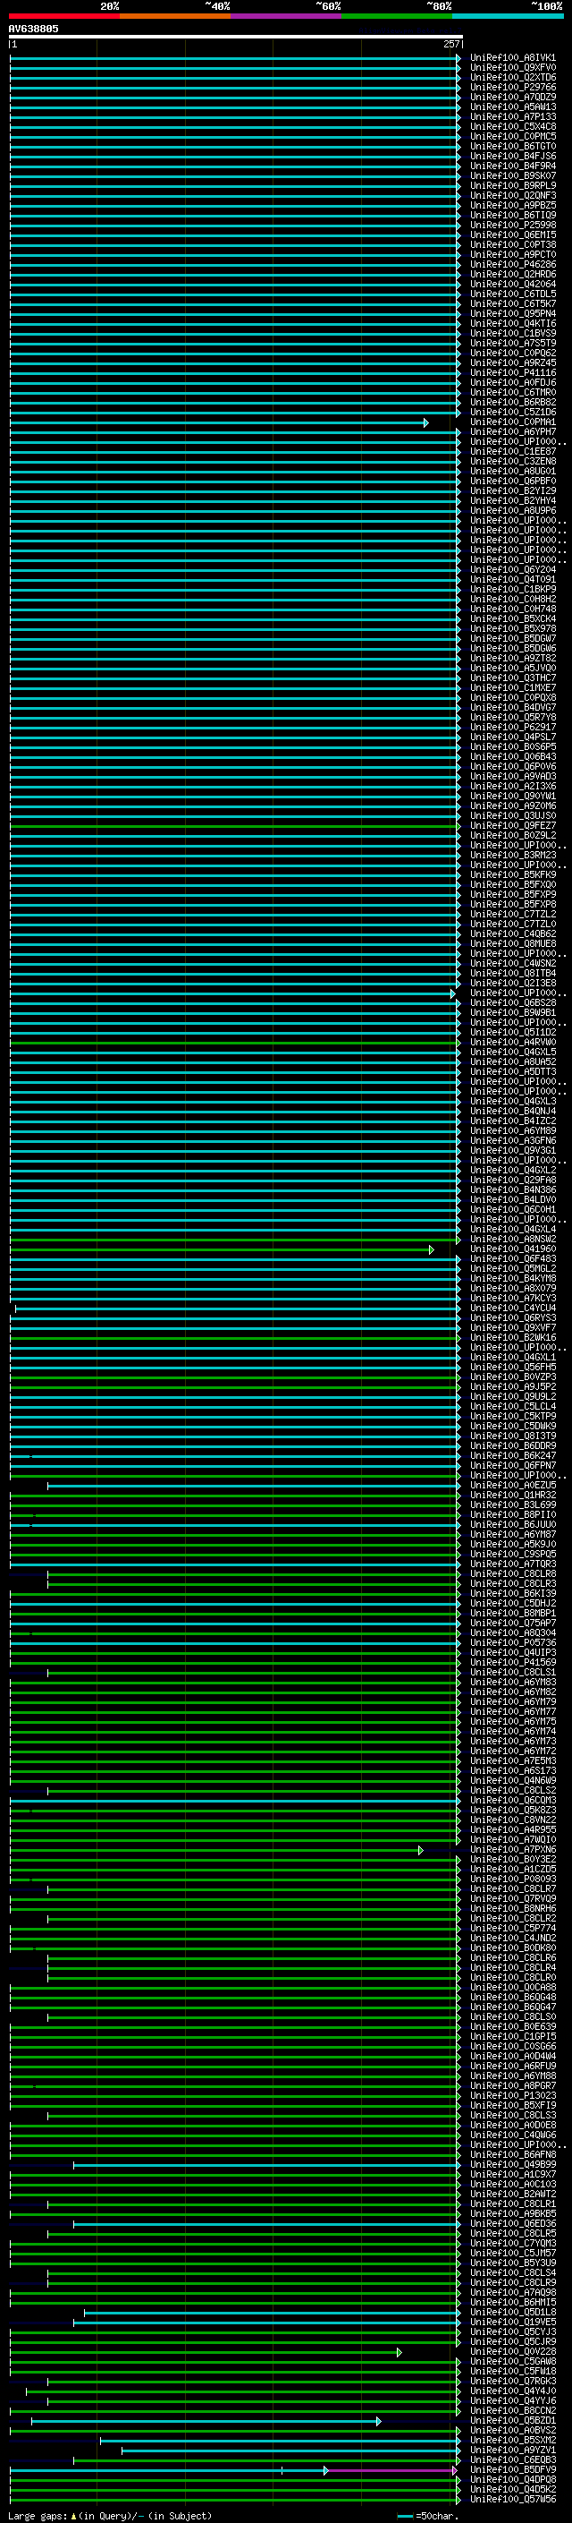This screenshot has height=2523, width=572.
Task: Click the UniRef100_P46286 hit name
Action: pyautogui.click(x=512, y=264)
